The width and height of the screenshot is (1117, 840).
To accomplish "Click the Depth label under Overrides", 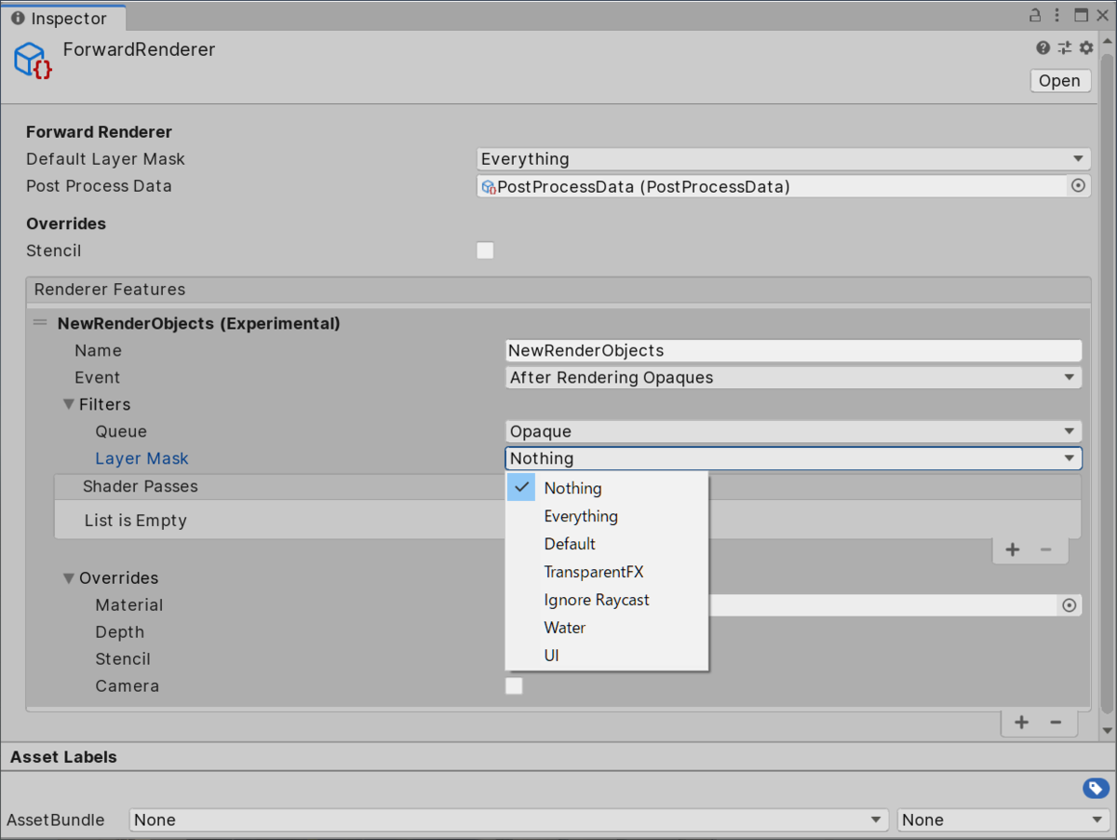I will click(x=119, y=632).
